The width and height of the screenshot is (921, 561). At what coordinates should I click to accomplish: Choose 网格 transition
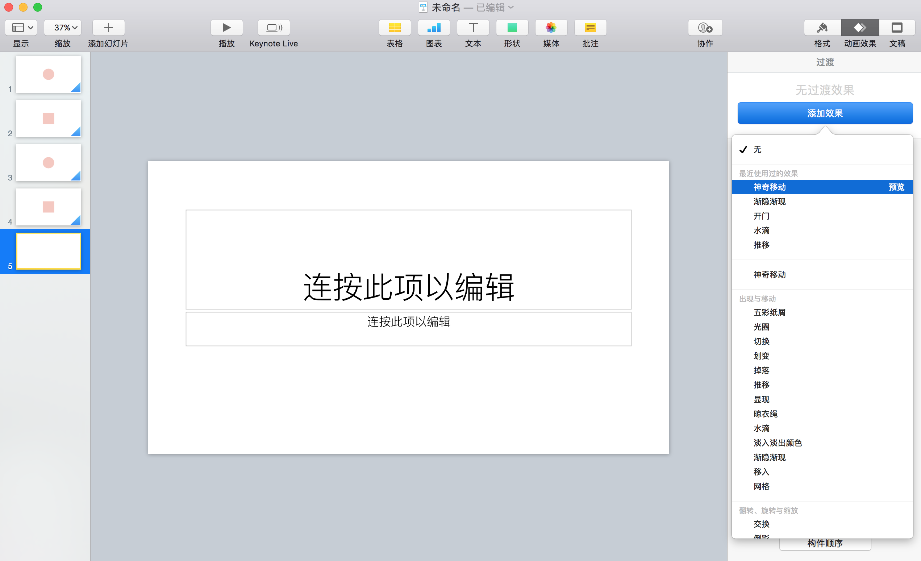point(822,486)
